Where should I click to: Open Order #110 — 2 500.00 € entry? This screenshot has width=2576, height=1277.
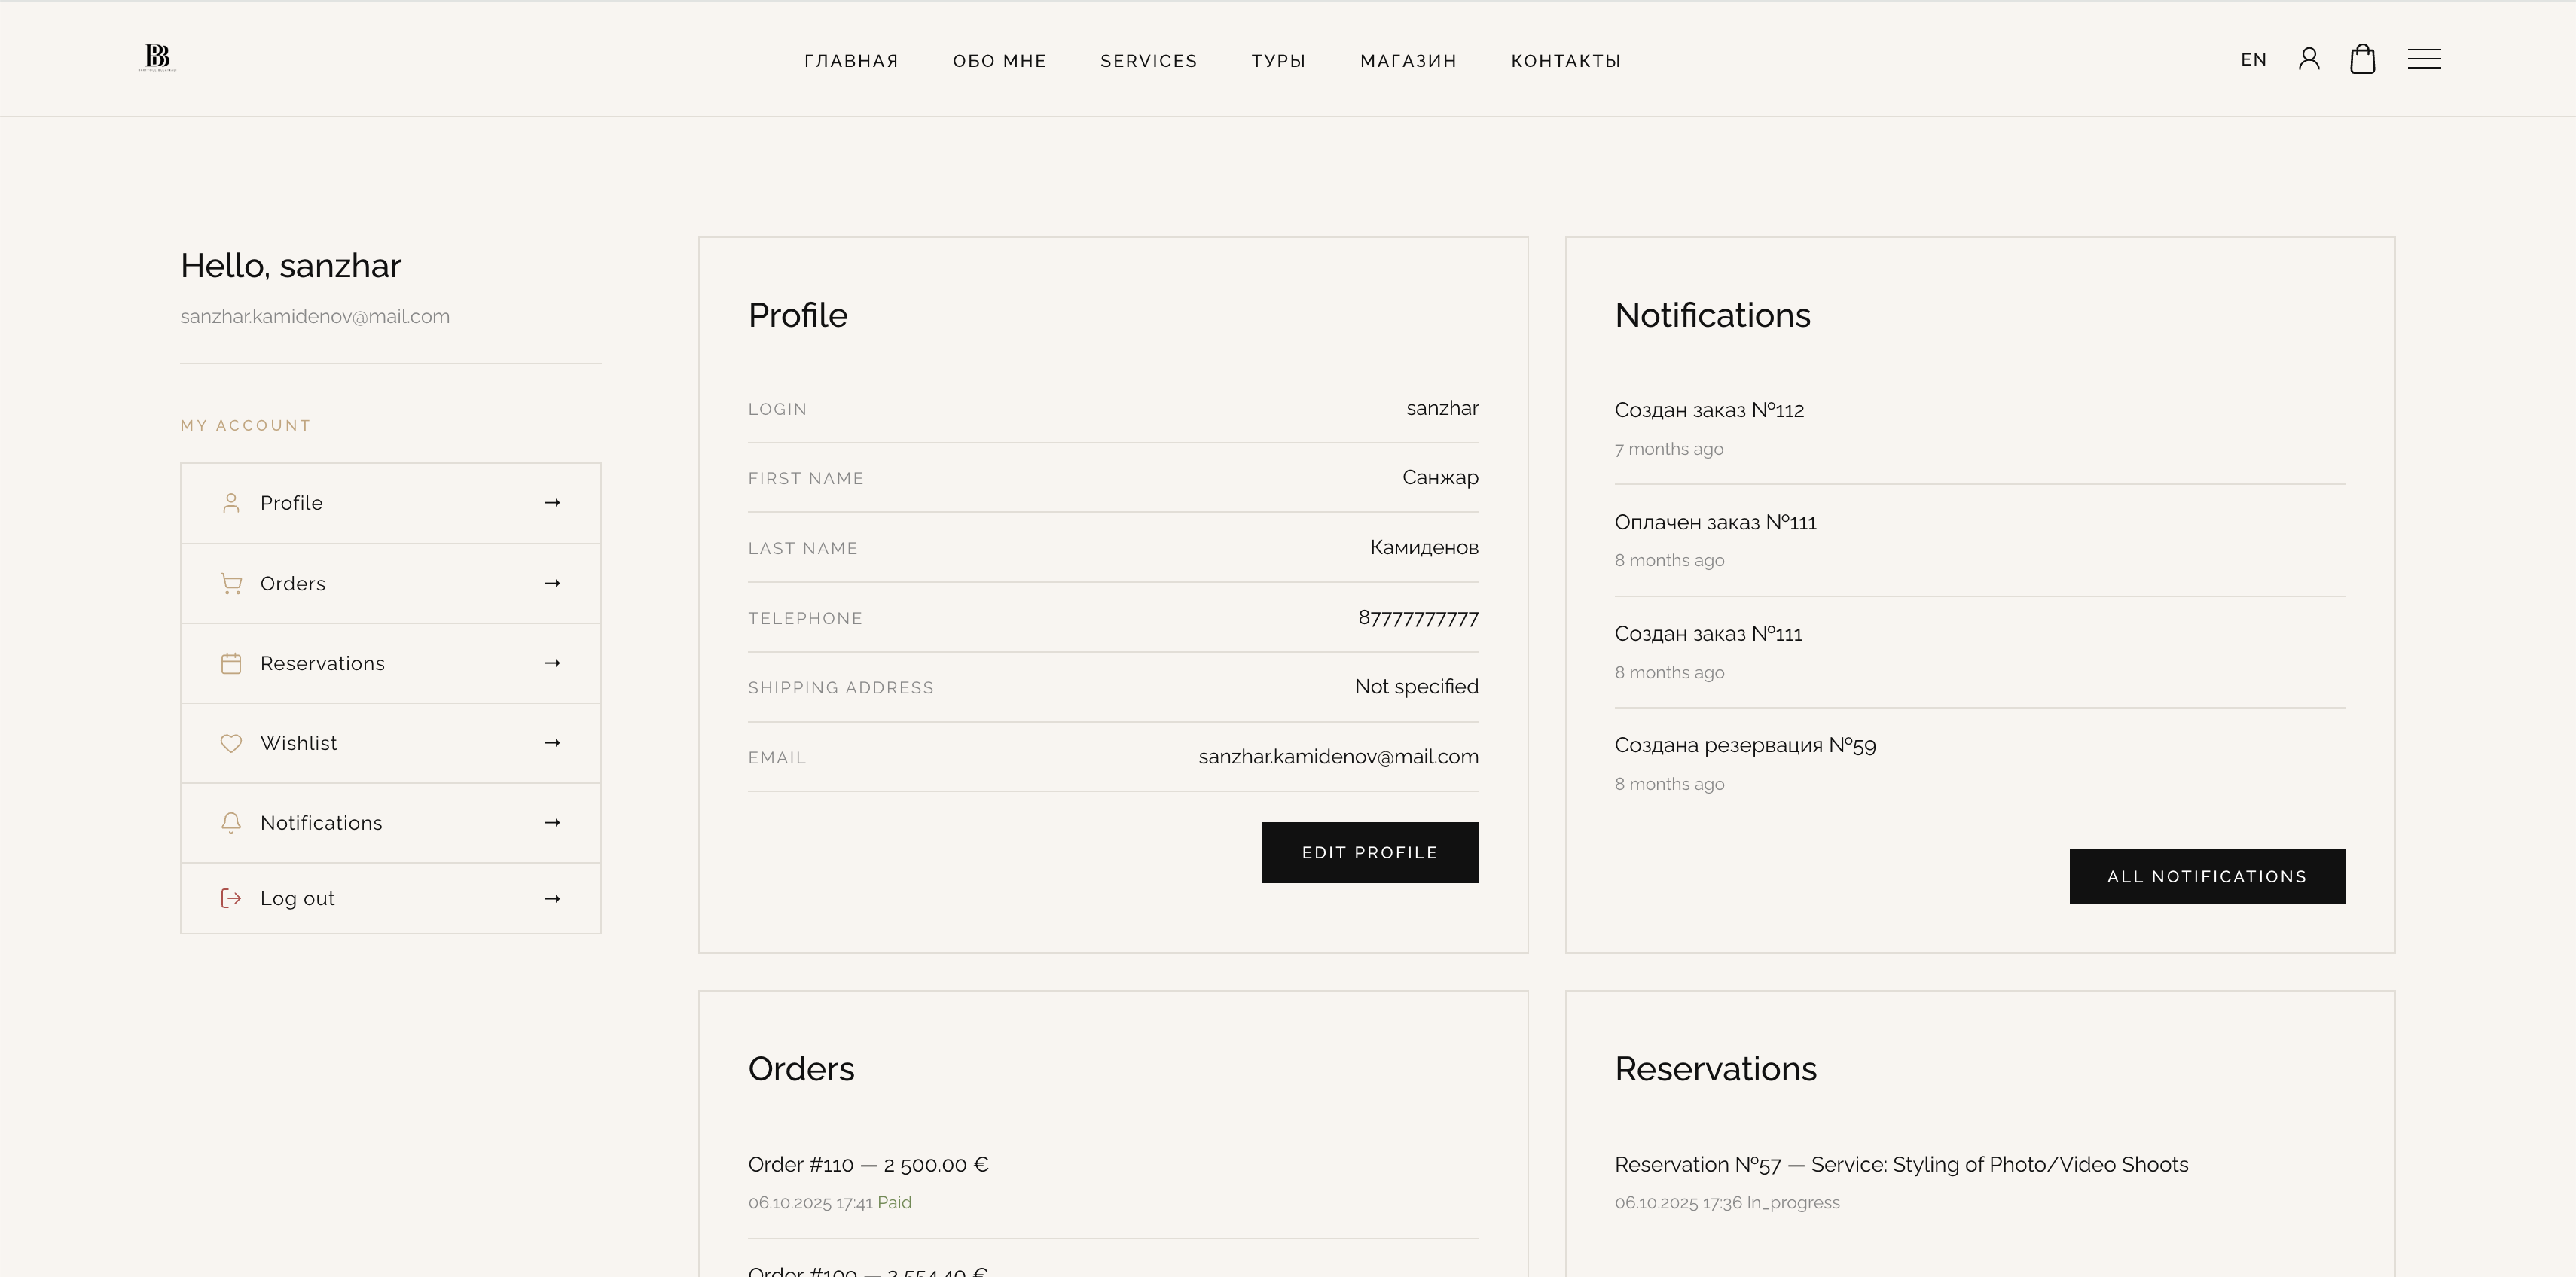pyautogui.click(x=868, y=1164)
